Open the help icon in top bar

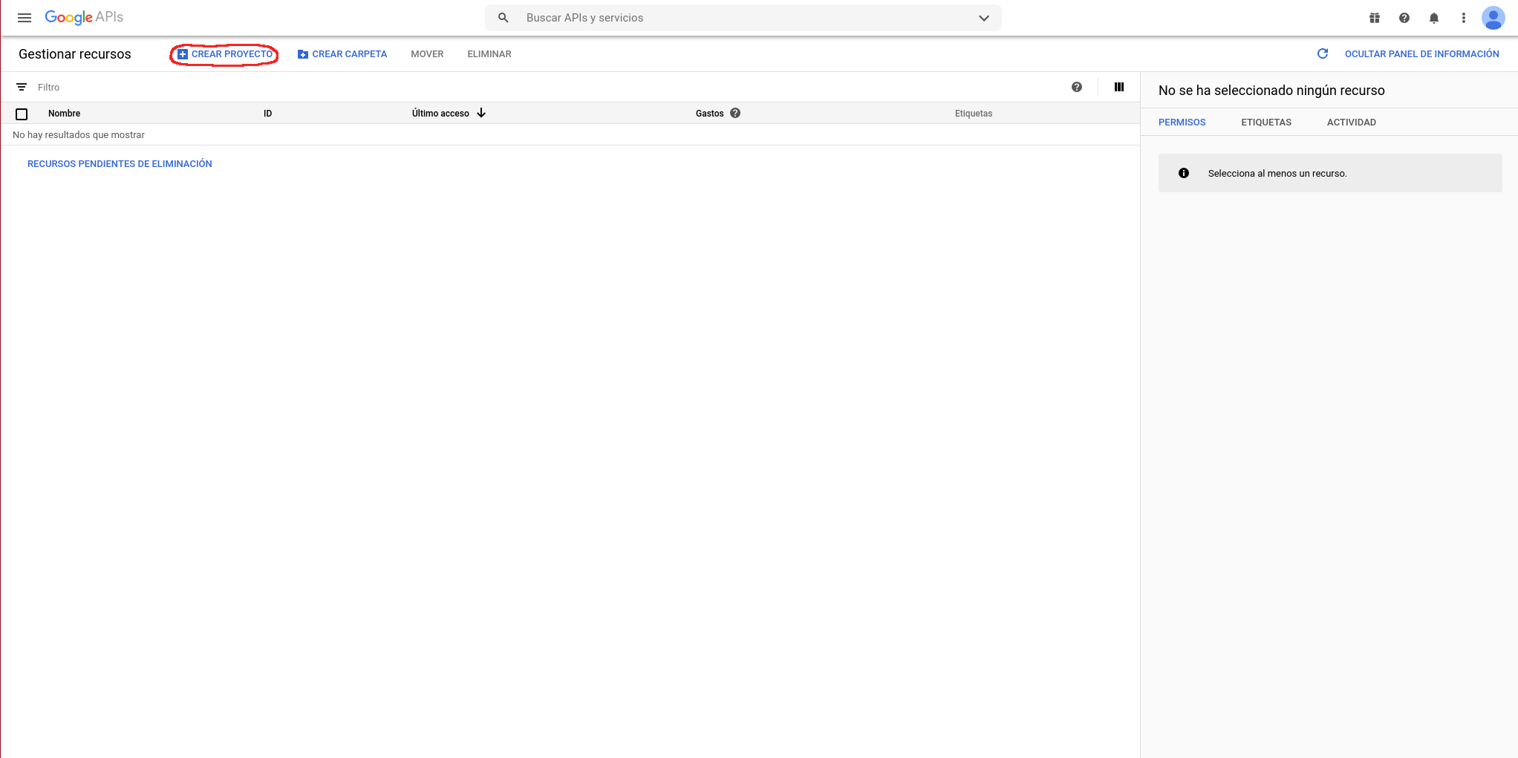click(1404, 18)
